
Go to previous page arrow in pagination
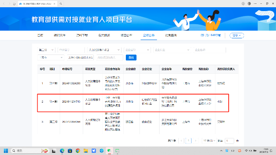[x=181, y=141]
